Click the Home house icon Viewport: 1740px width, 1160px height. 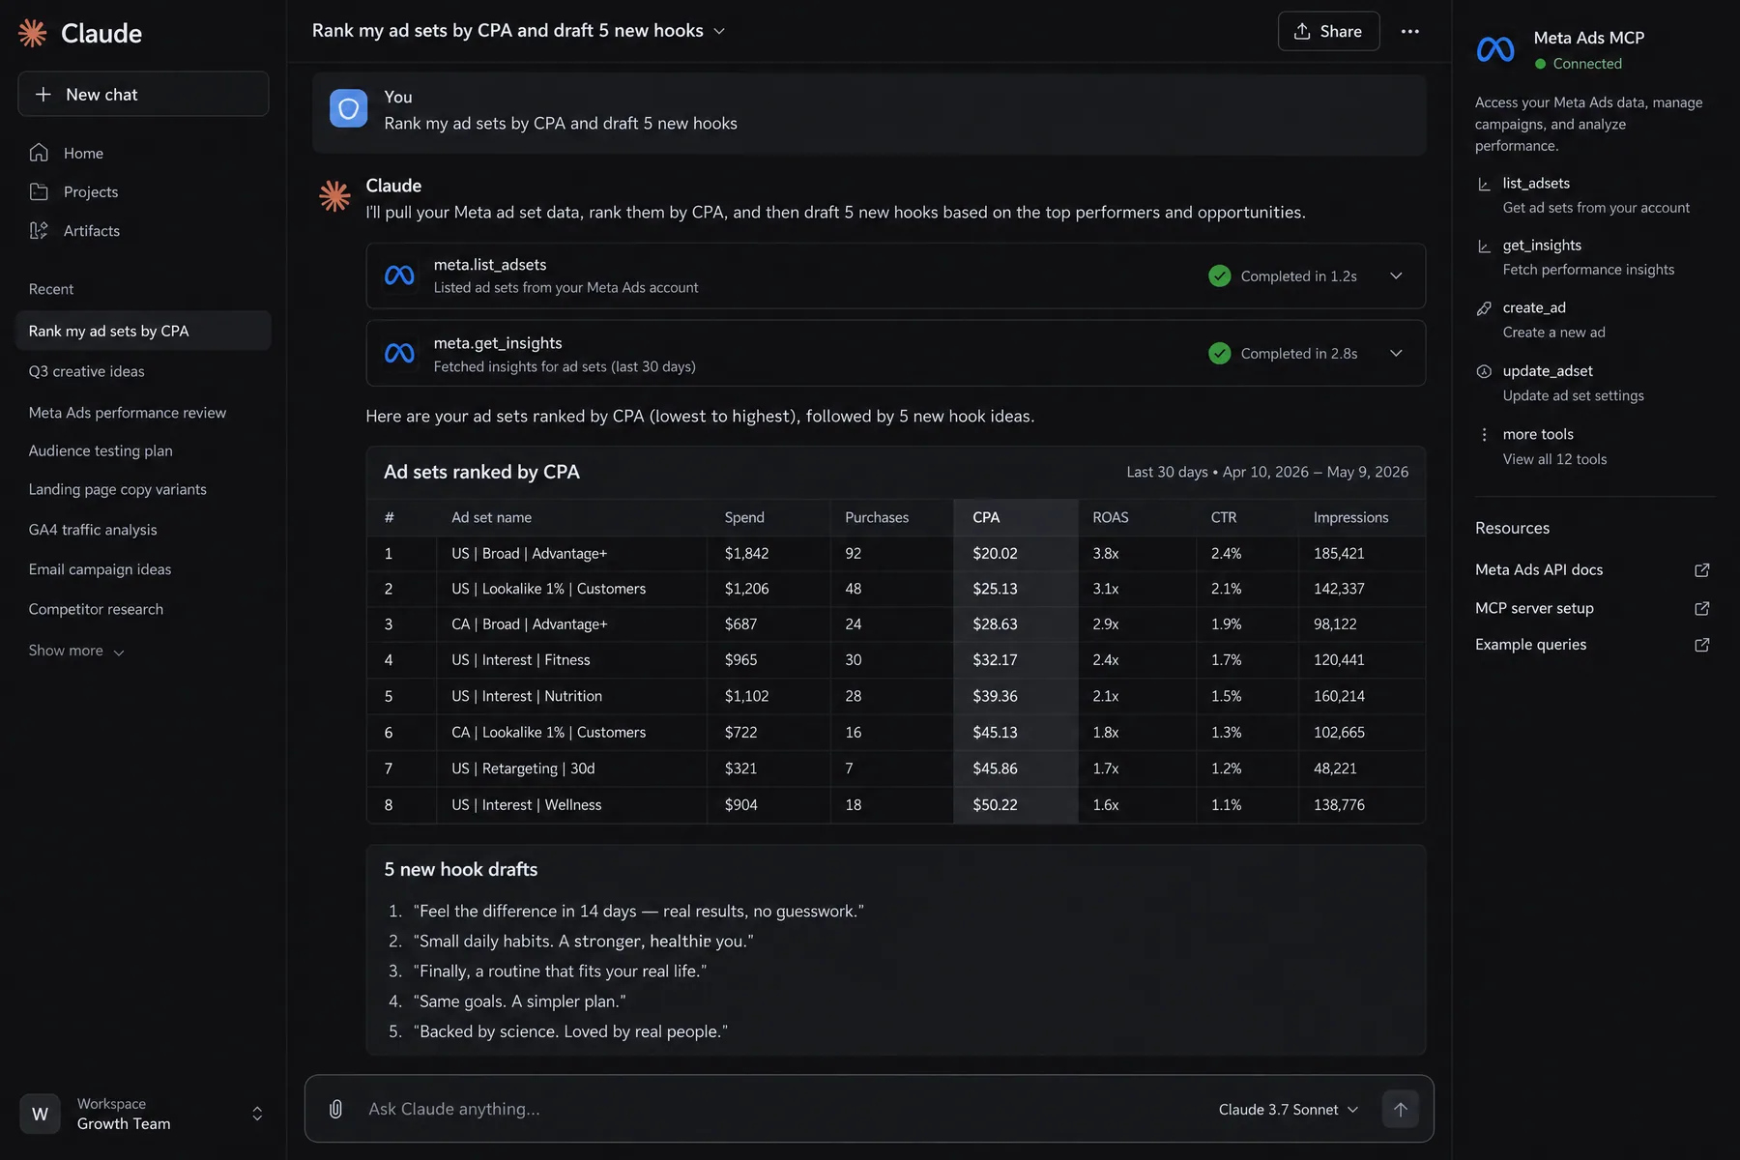click(x=39, y=153)
